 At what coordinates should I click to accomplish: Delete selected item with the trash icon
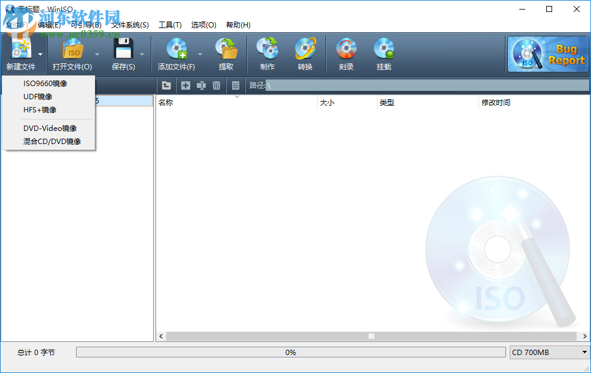(x=216, y=85)
